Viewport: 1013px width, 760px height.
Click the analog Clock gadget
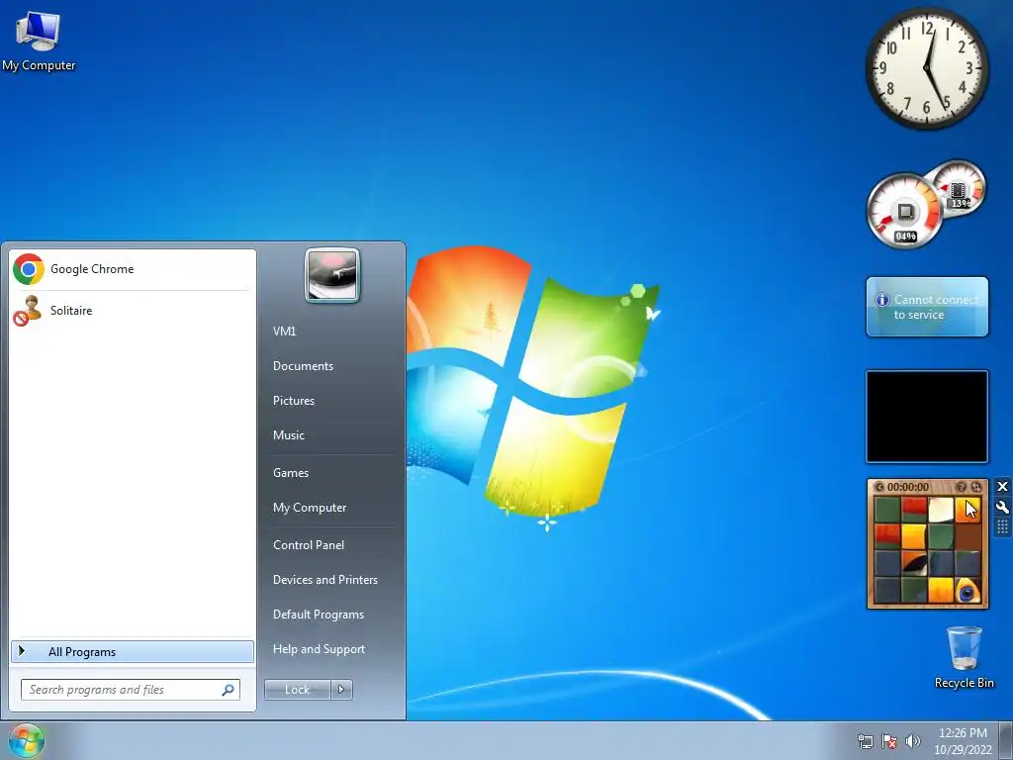point(927,68)
